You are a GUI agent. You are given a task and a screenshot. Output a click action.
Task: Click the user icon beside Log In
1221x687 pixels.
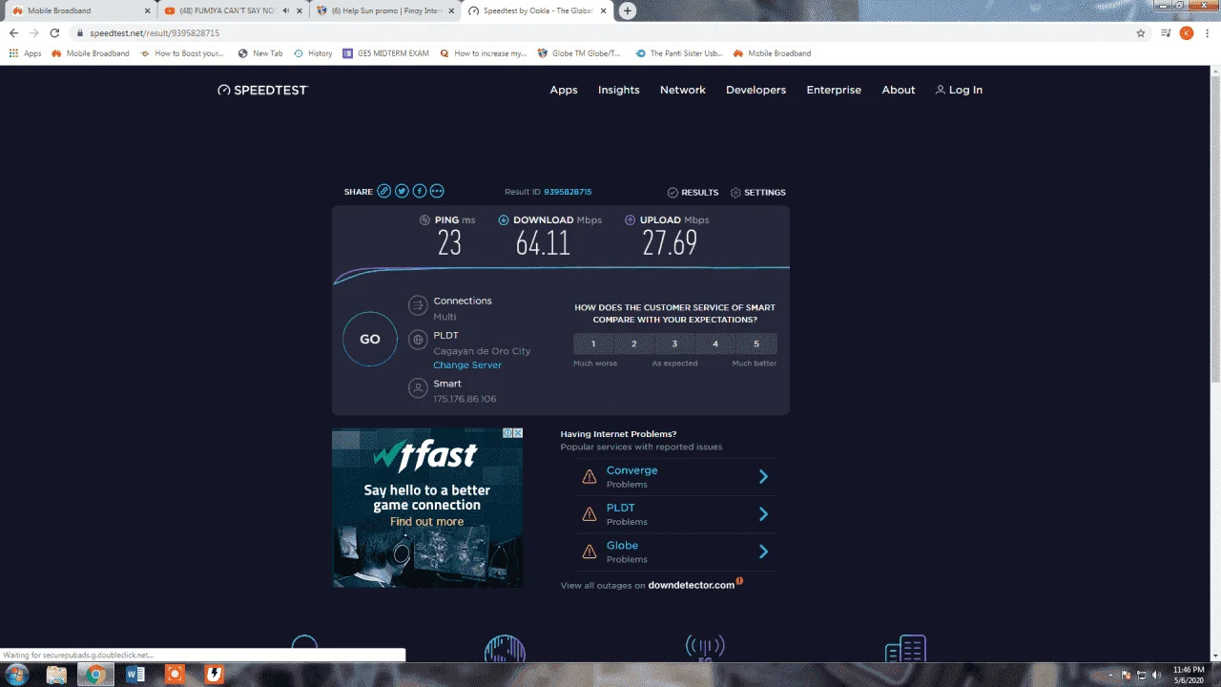pos(941,90)
